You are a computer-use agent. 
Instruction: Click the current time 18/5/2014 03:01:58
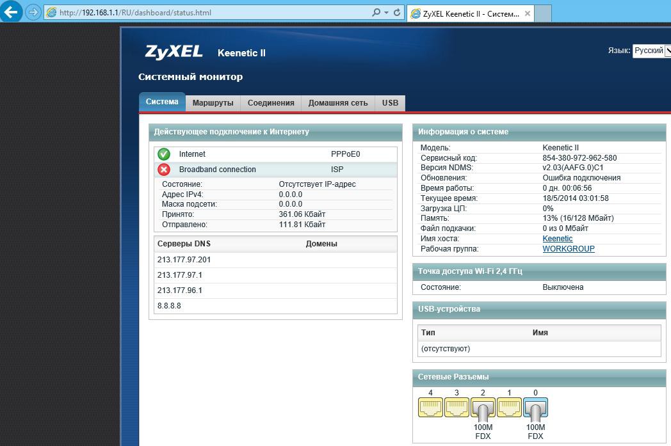click(576, 198)
